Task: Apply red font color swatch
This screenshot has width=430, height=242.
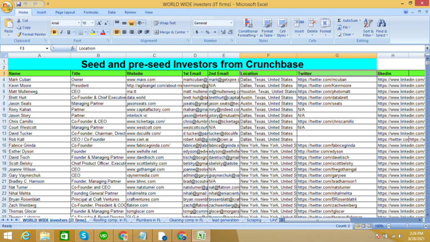Action: (x=103, y=32)
